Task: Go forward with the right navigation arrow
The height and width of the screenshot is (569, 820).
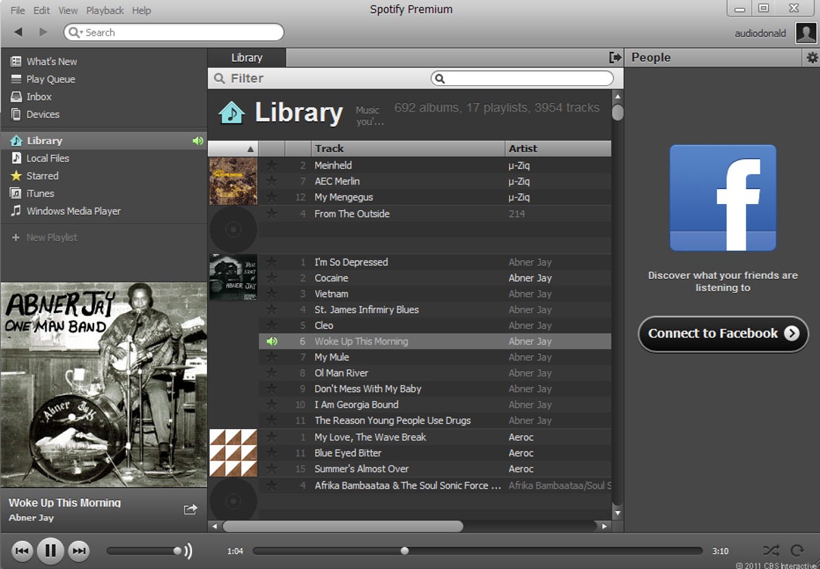Action: click(x=43, y=32)
